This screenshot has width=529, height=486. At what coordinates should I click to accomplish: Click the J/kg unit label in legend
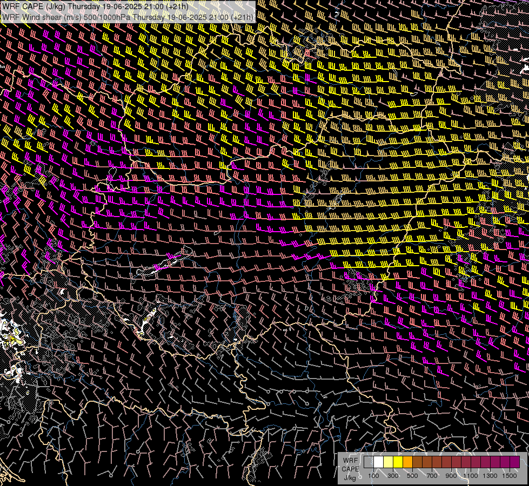click(350, 478)
